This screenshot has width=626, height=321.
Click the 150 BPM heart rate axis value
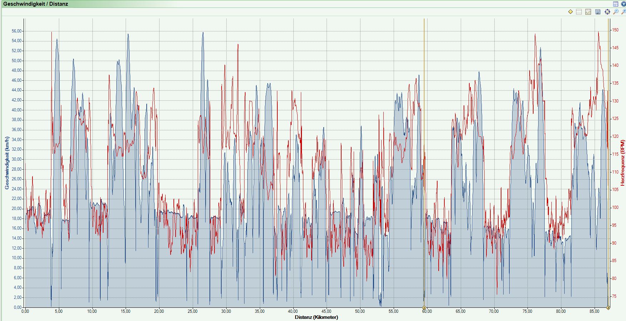click(x=615, y=30)
